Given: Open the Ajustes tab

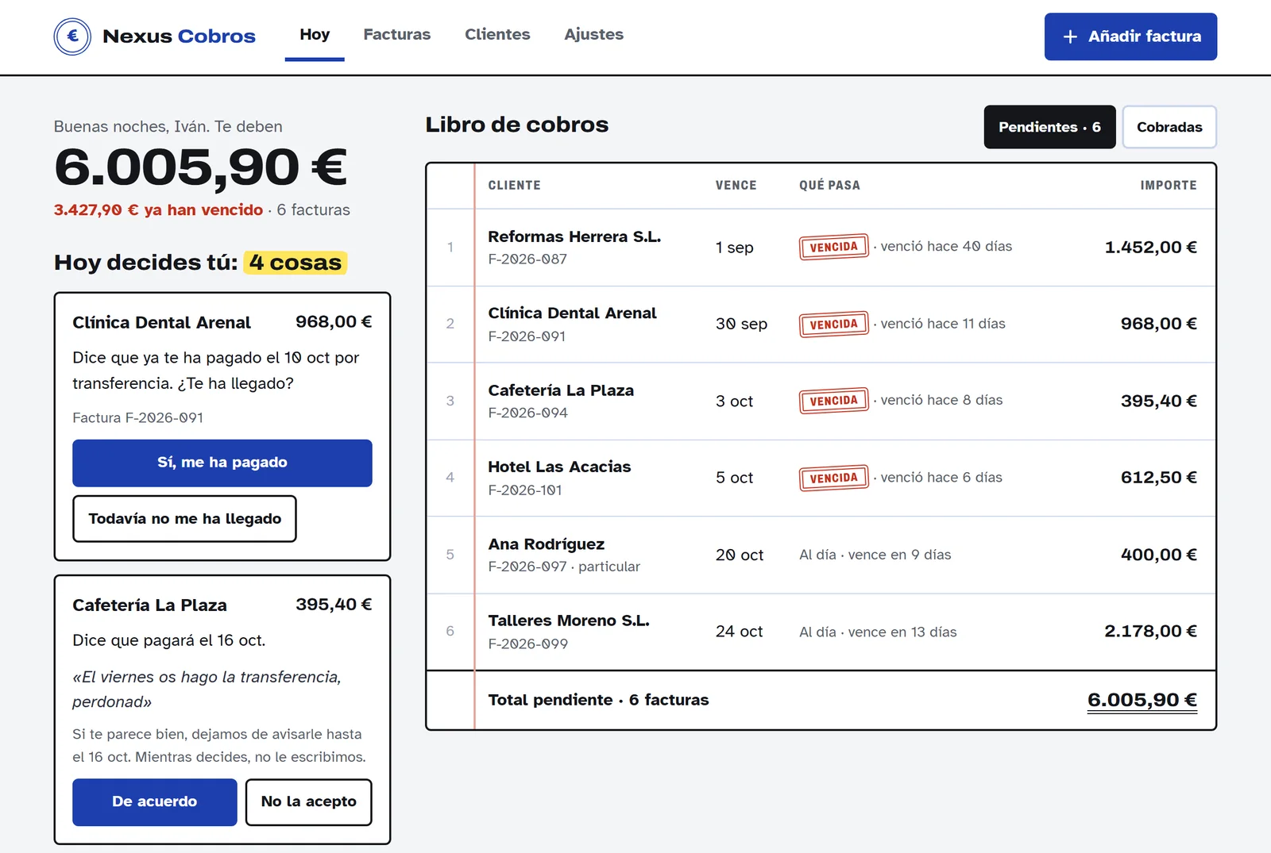Looking at the screenshot, I should 593,35.
